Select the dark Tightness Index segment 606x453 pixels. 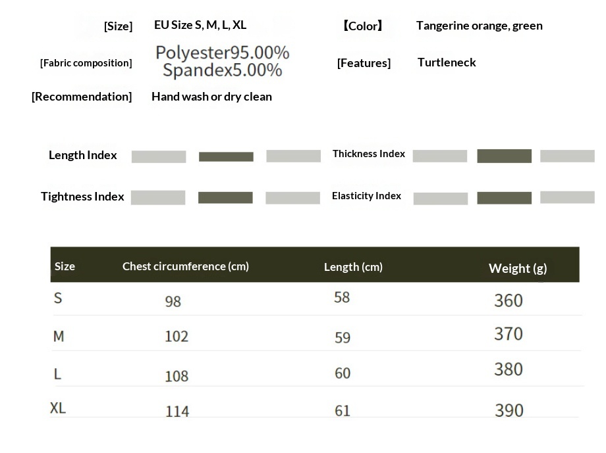coord(225,197)
